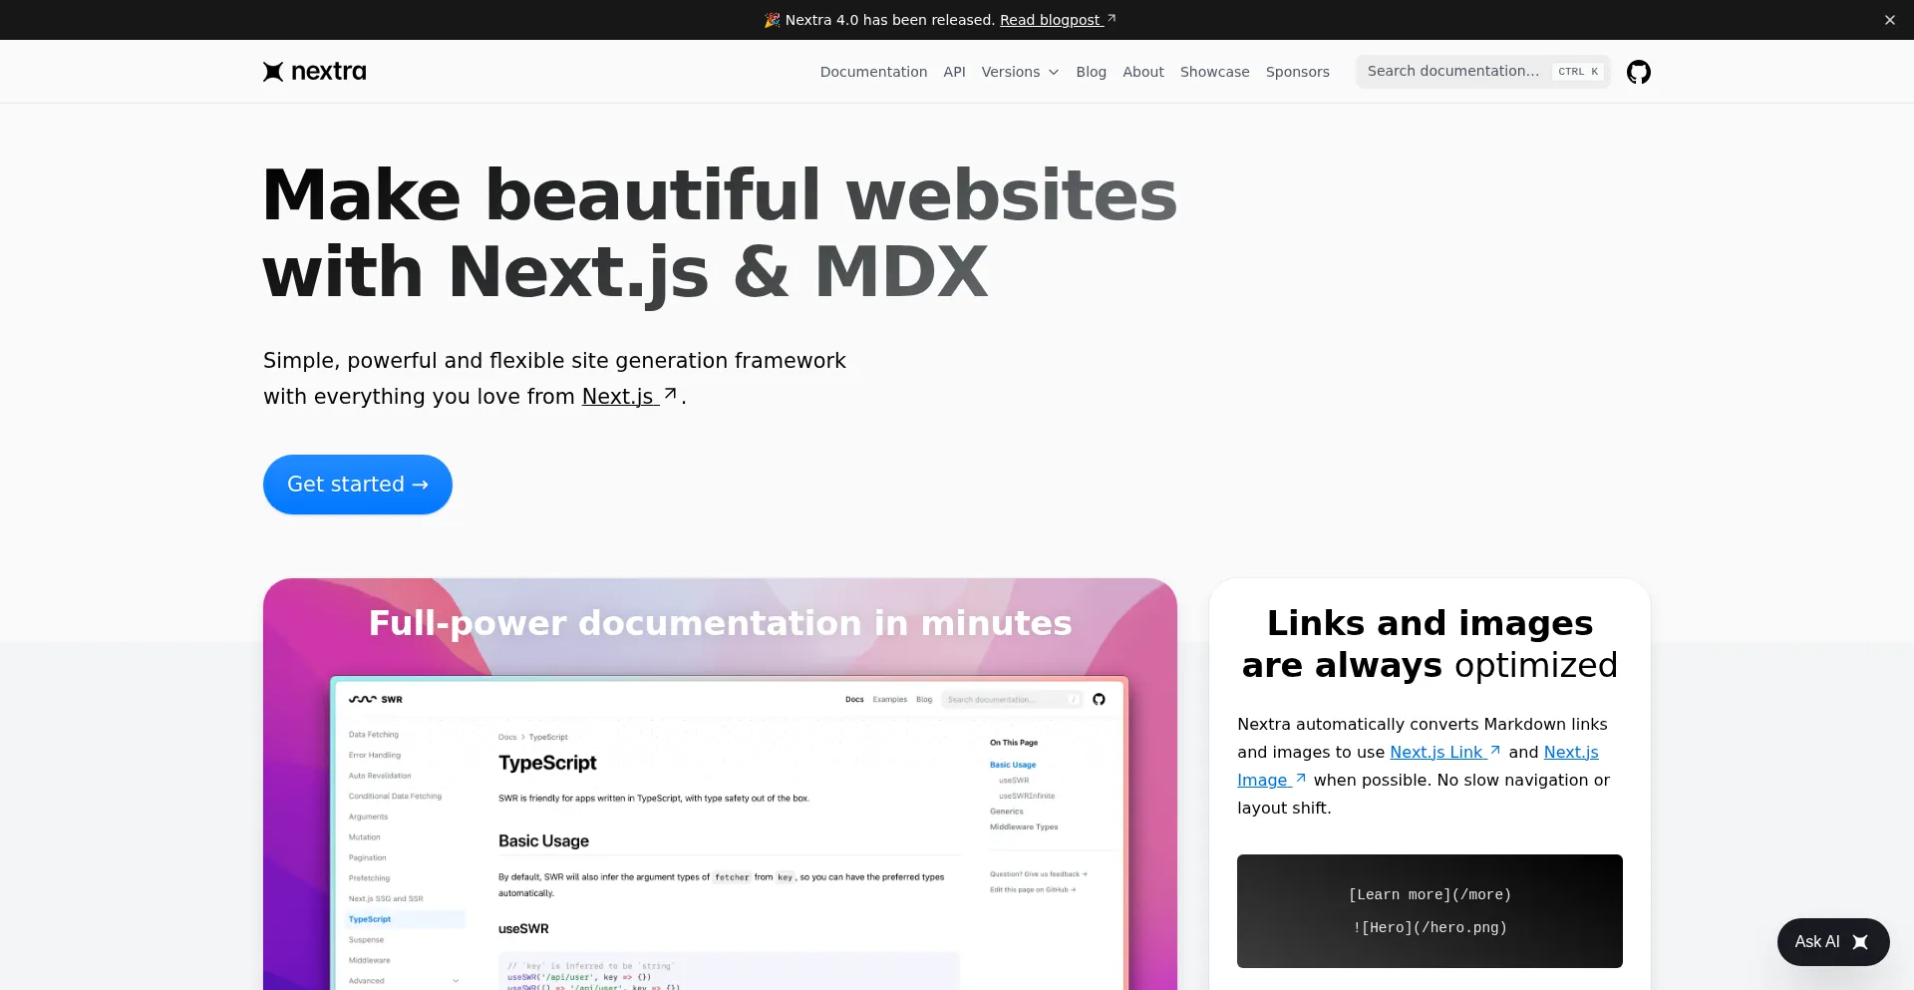Dismiss the release announcement banner
Viewport: 1914px width, 990px height.
point(1889,20)
